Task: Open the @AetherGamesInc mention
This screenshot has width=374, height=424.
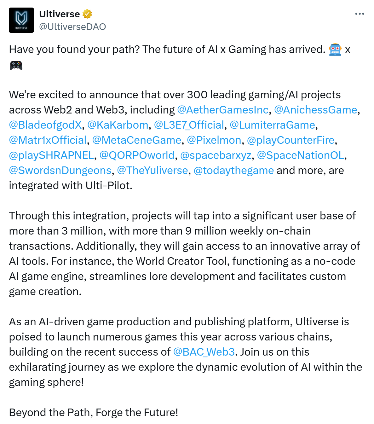Action: coord(223,110)
